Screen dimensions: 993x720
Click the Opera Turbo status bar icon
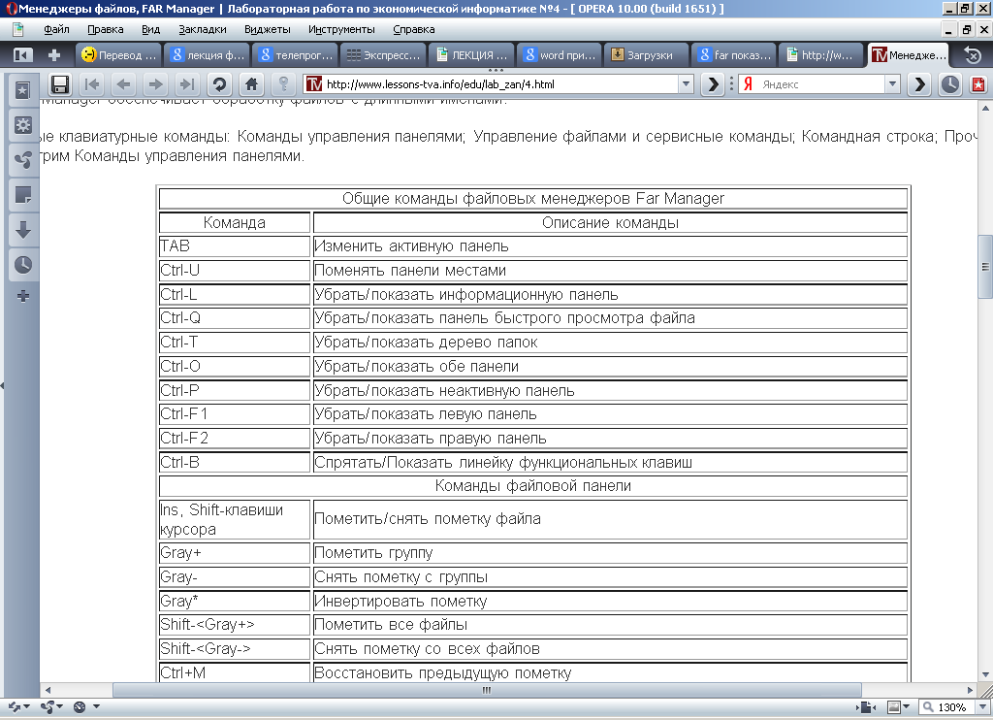coord(80,706)
